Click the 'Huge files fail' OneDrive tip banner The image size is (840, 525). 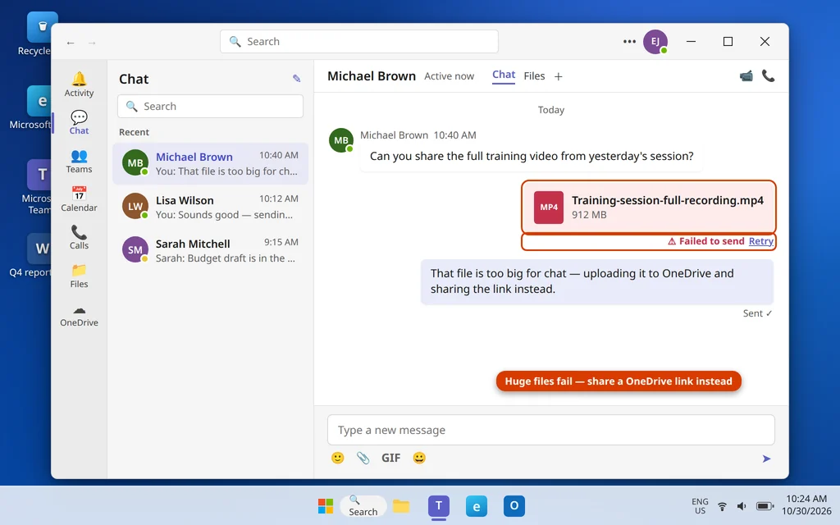click(619, 381)
